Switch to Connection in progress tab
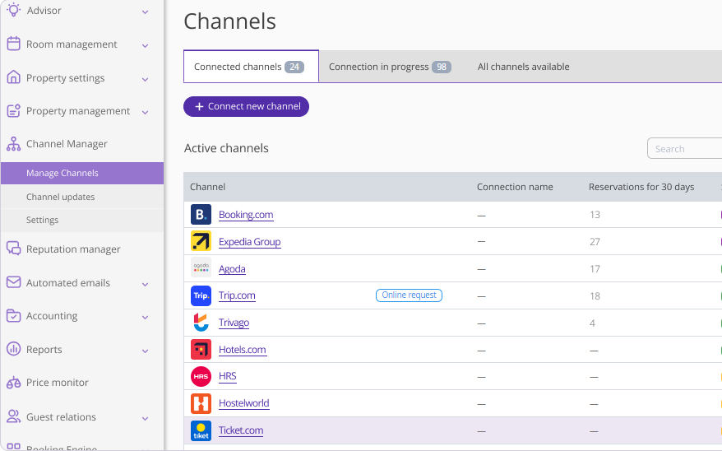The width and height of the screenshot is (722, 451). click(389, 67)
